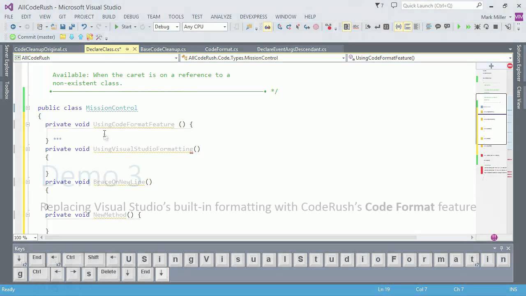Collapse the UsingVisualStudioFormatting method outline
The height and width of the screenshot is (296, 526).
coord(28,149)
